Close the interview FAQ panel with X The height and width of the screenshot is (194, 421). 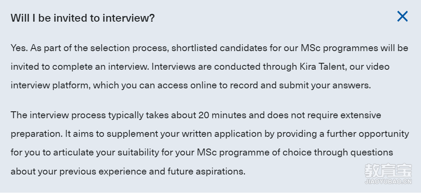point(402,16)
